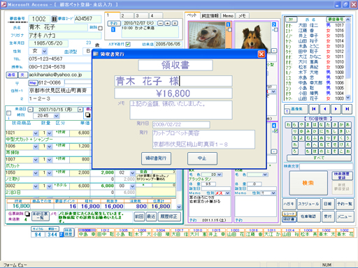The height and width of the screenshot is (268, 358).
Task: Click the search text input field
Action: pos(326,167)
